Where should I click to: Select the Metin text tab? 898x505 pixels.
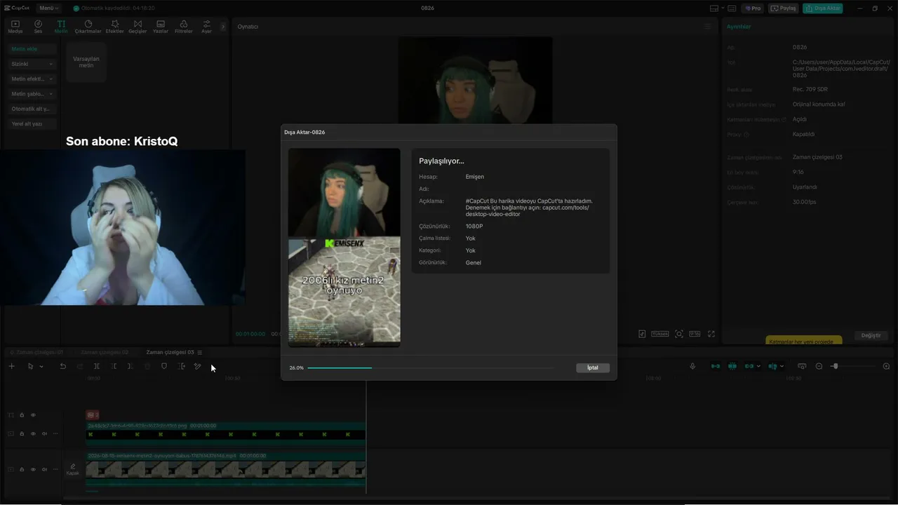coord(61,27)
